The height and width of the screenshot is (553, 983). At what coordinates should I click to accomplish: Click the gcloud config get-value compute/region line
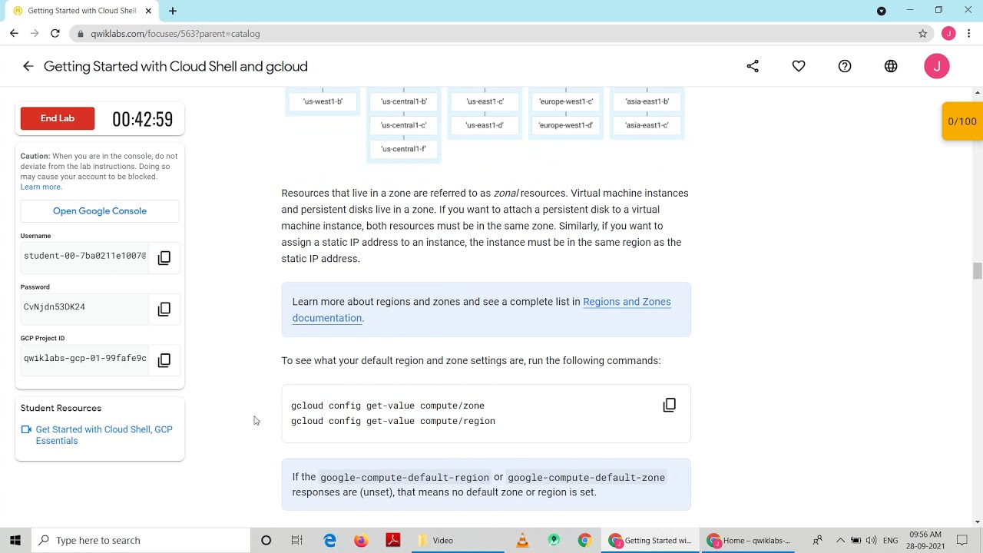(x=393, y=421)
